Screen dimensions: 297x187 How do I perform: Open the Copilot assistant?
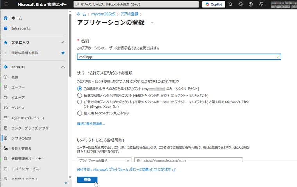(x=214, y=4)
